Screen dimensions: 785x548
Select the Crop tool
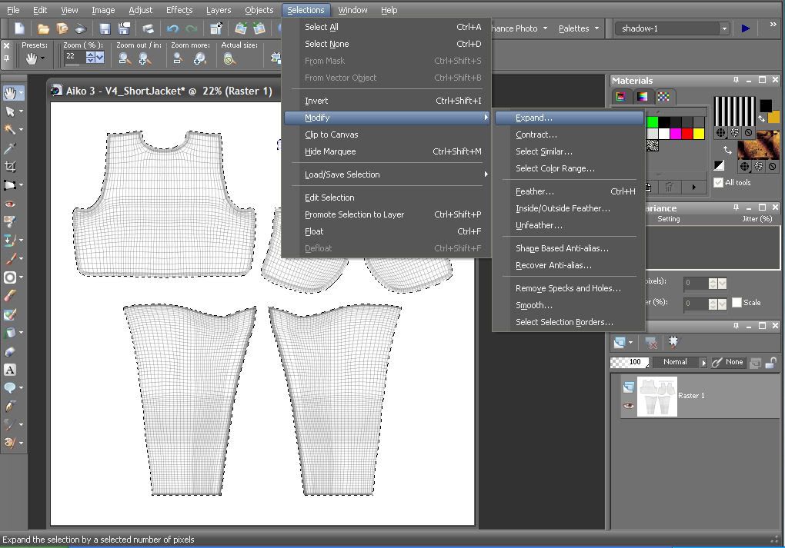10,167
